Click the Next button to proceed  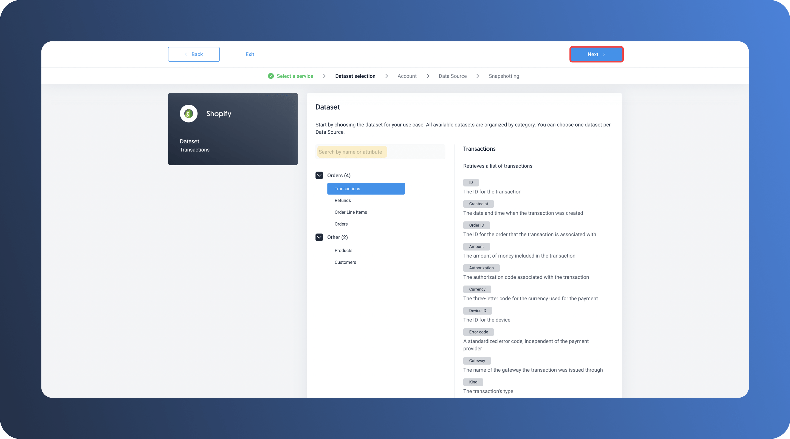pos(596,54)
